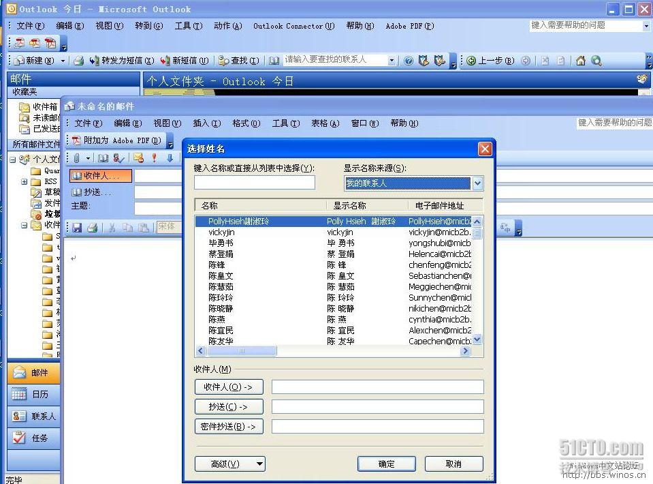This screenshot has width=653, height=484.
Task: Click 抄送(C) -> button in dialog
Action: click(229, 406)
